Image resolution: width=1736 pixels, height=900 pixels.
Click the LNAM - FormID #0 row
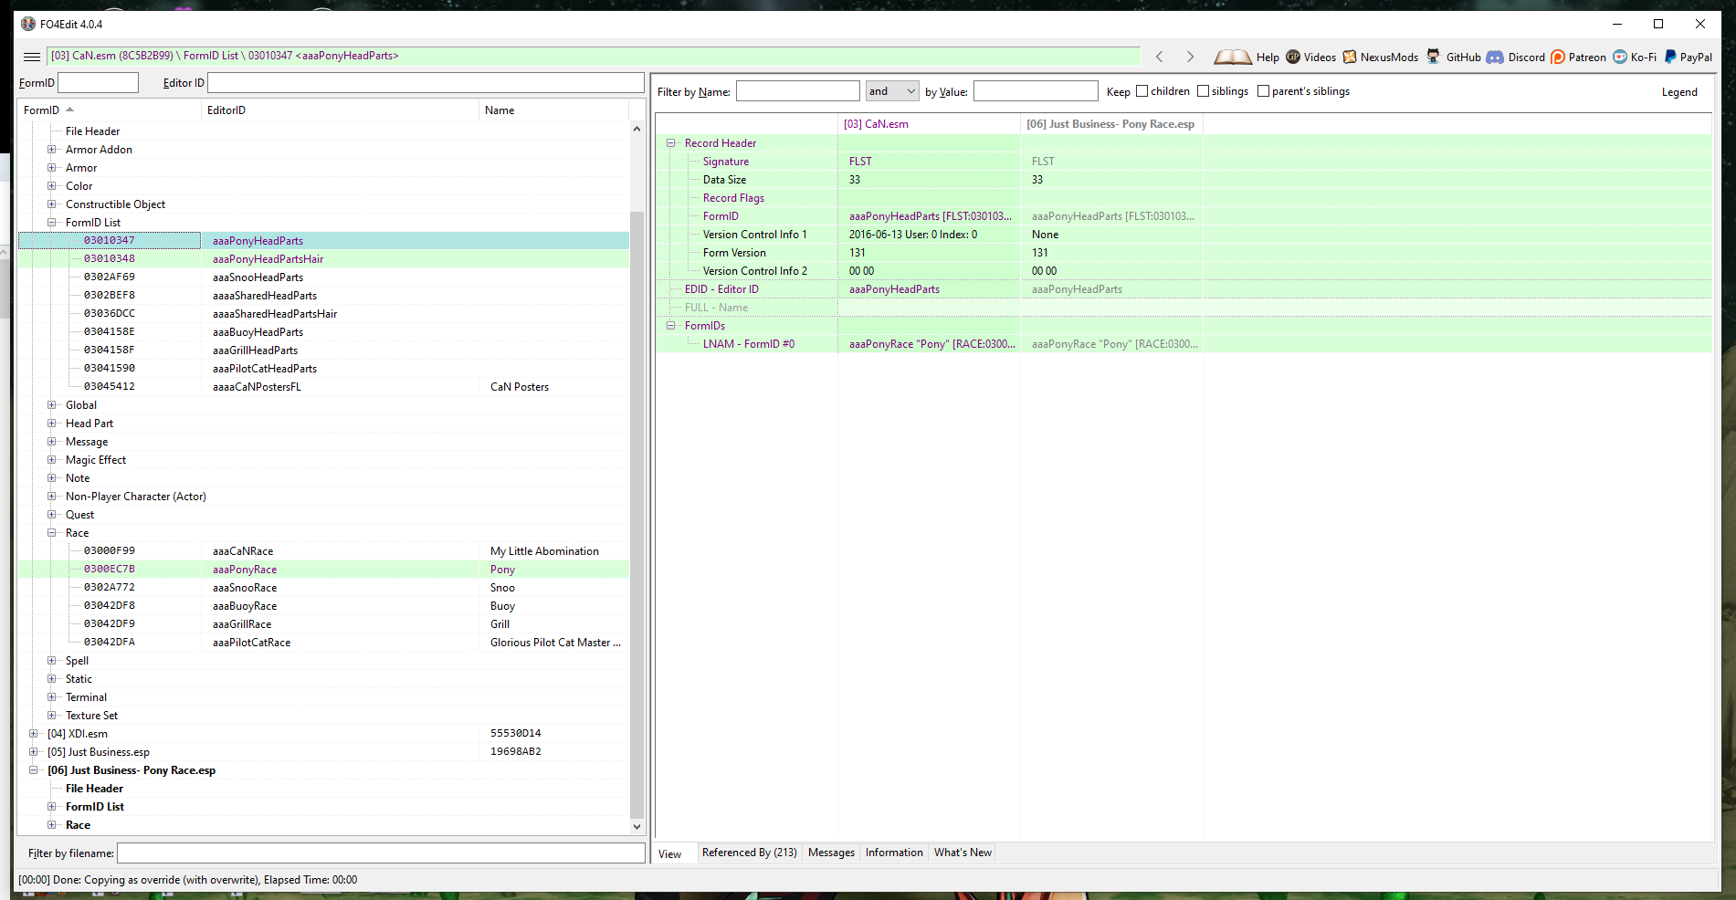[1184, 344]
